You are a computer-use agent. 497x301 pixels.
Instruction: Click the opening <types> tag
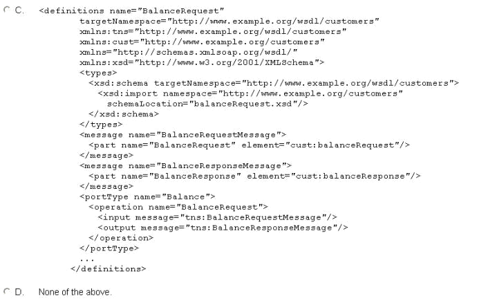[x=98, y=73]
